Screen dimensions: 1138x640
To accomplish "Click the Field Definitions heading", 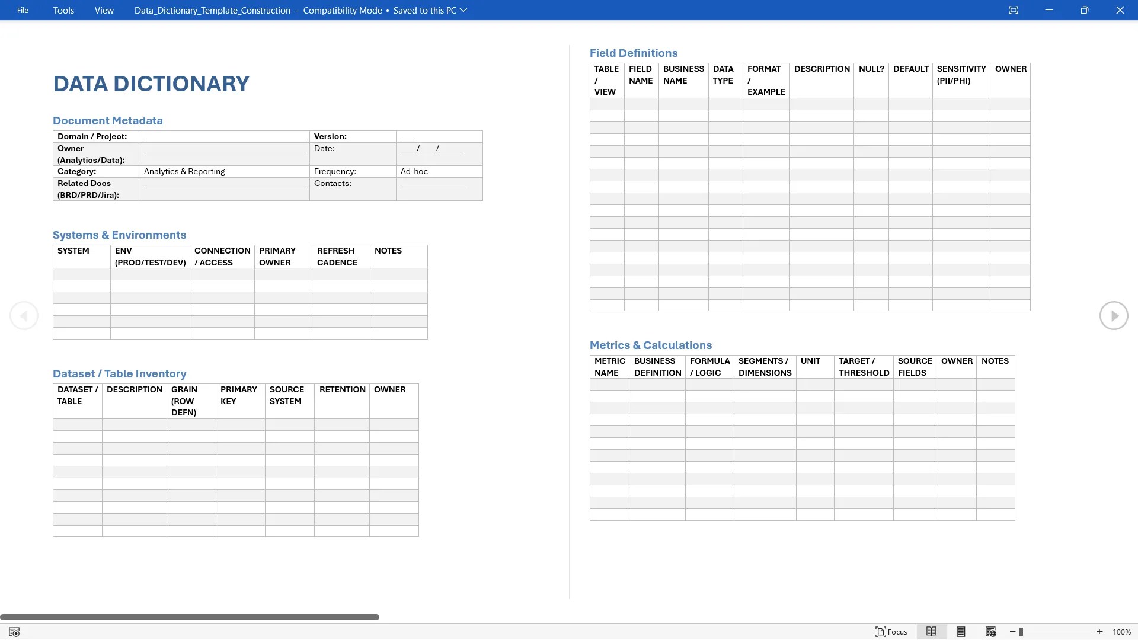I will (633, 53).
